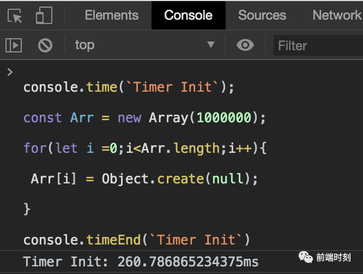Click the console.timeEnd(`Timer Init`) line

tap(137, 240)
